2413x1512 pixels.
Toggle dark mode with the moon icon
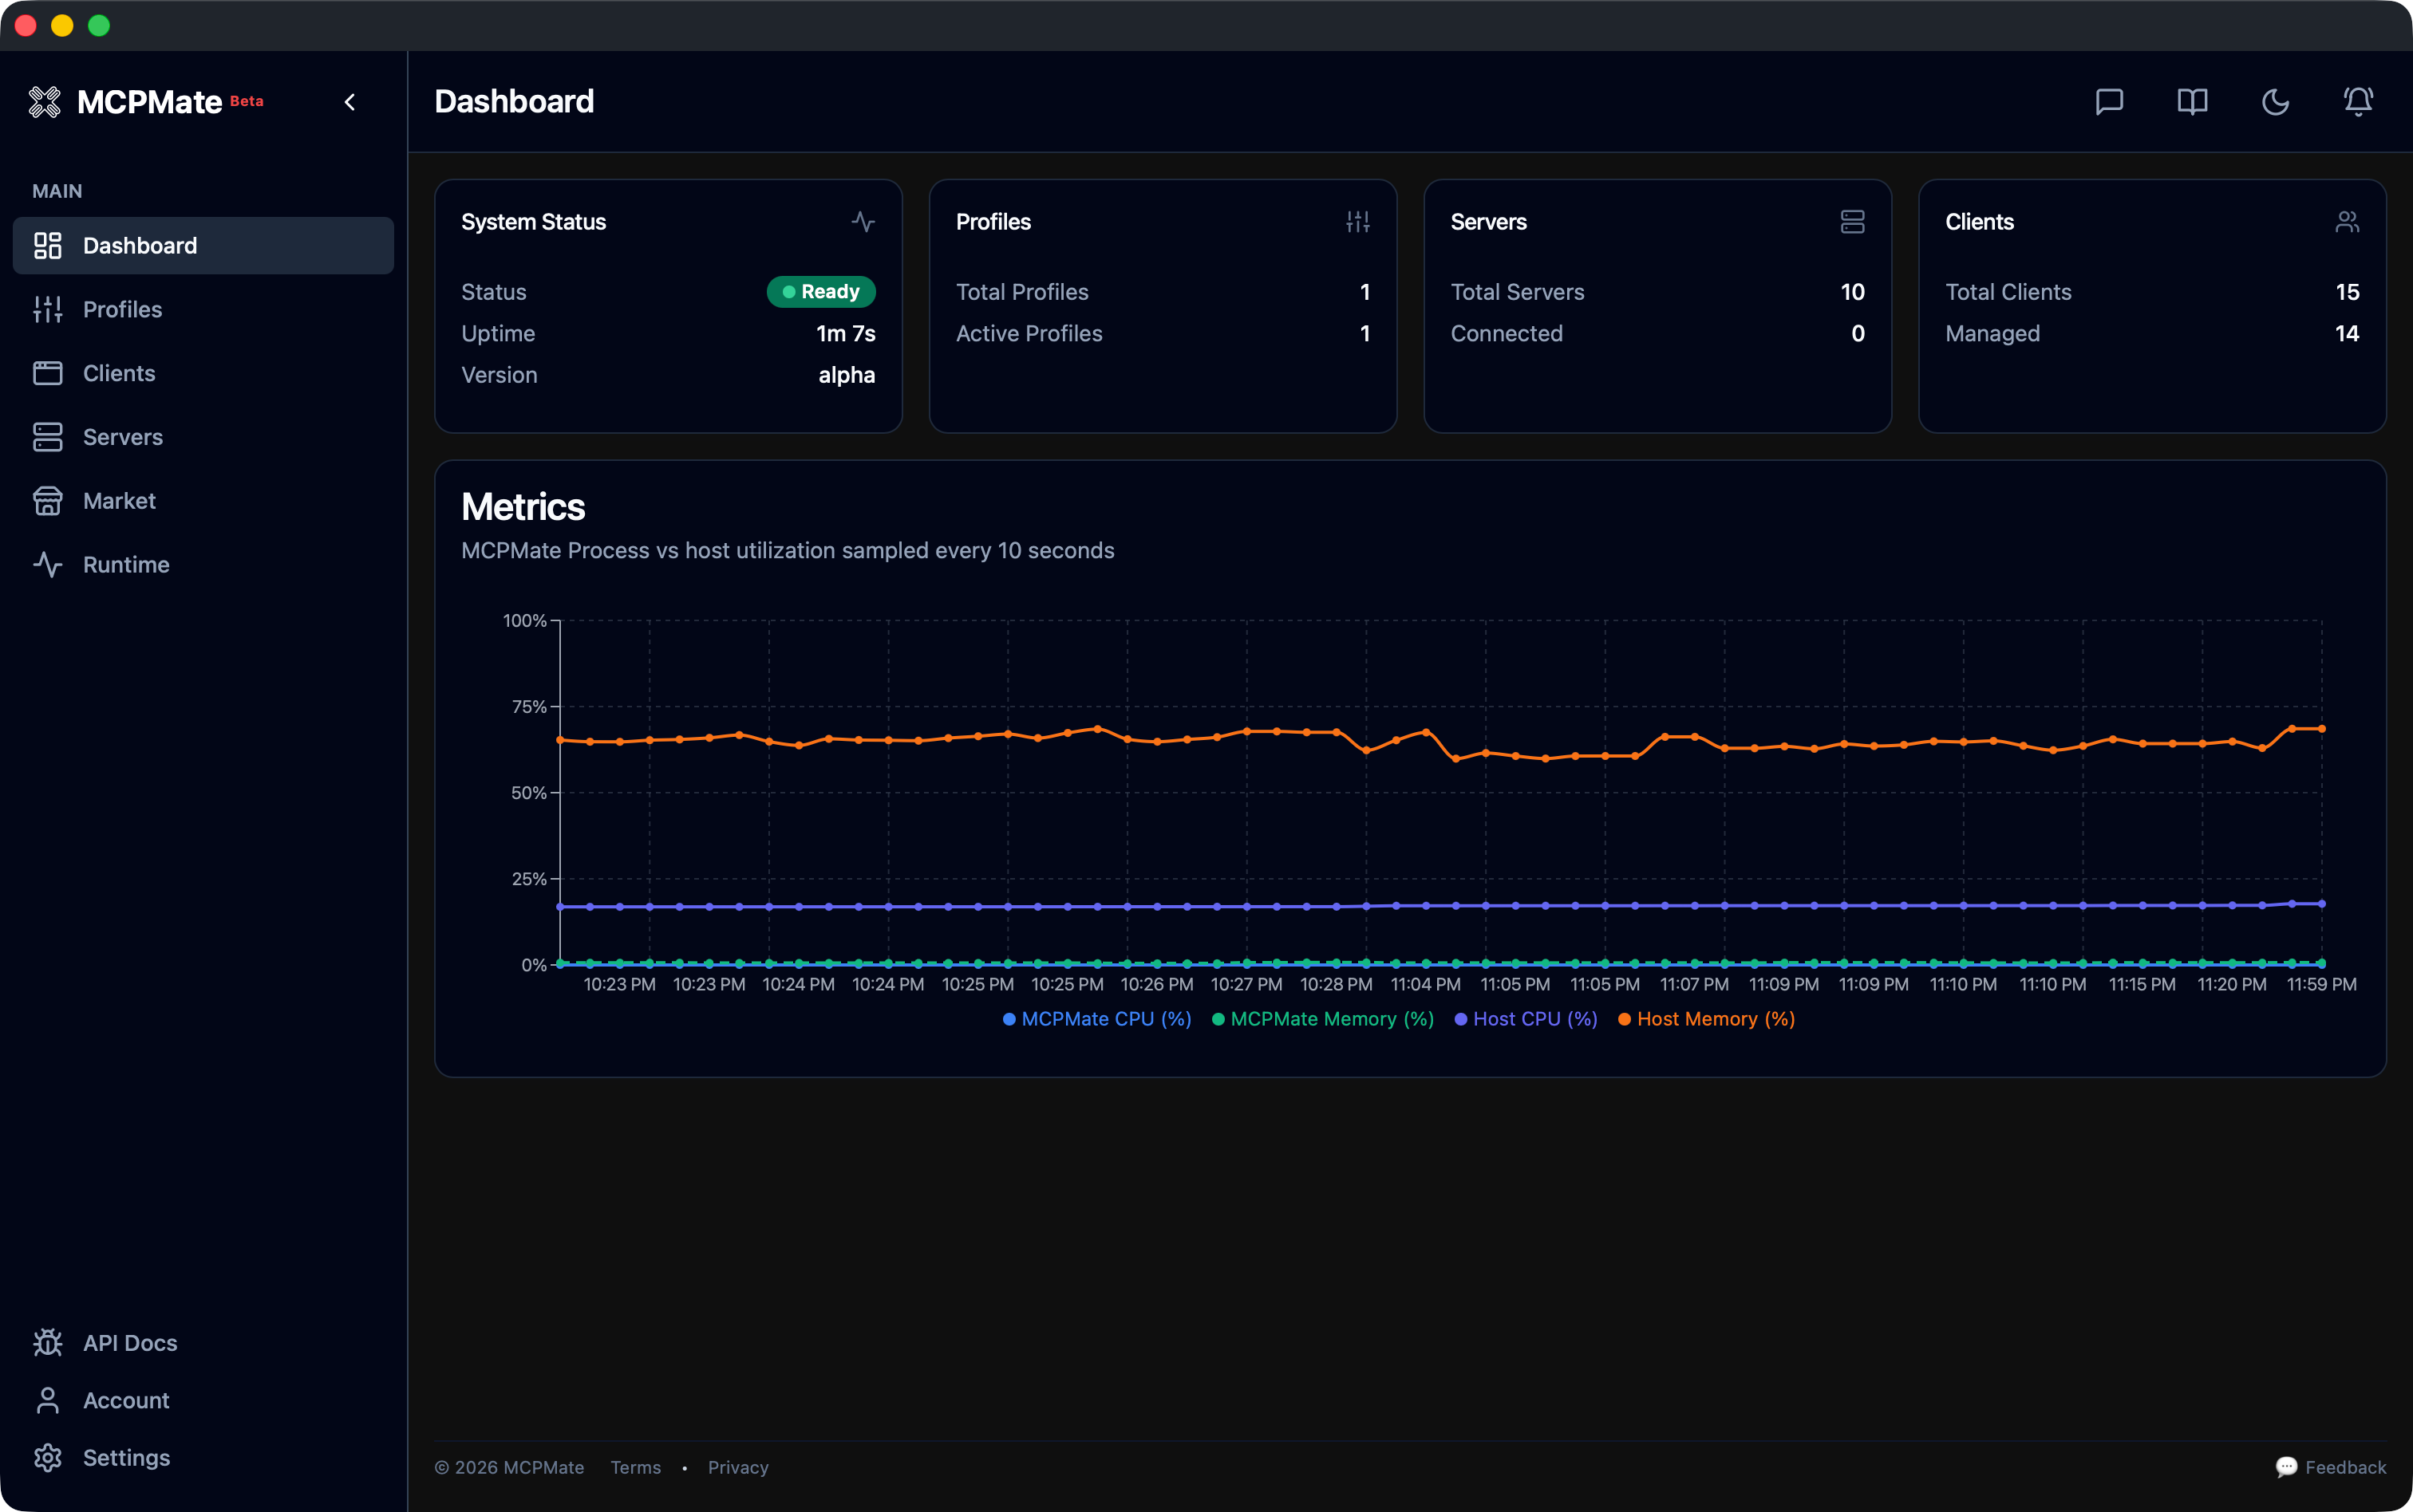pos(2274,101)
